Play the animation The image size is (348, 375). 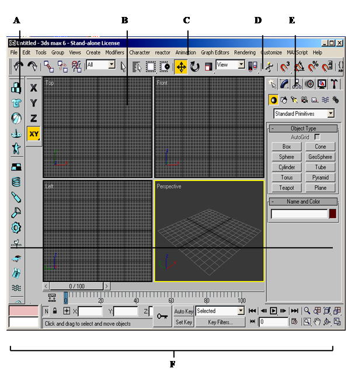coord(273,311)
